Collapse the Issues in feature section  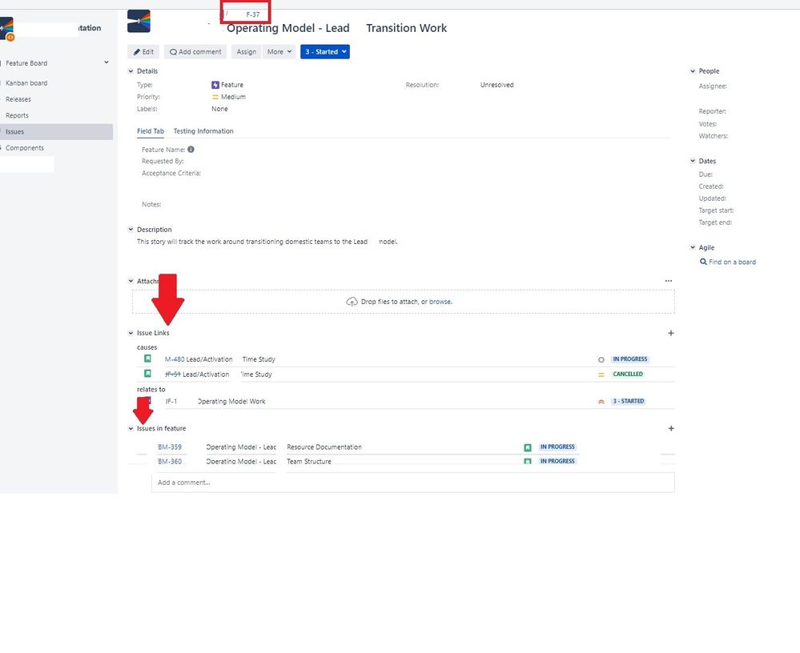pyautogui.click(x=131, y=428)
